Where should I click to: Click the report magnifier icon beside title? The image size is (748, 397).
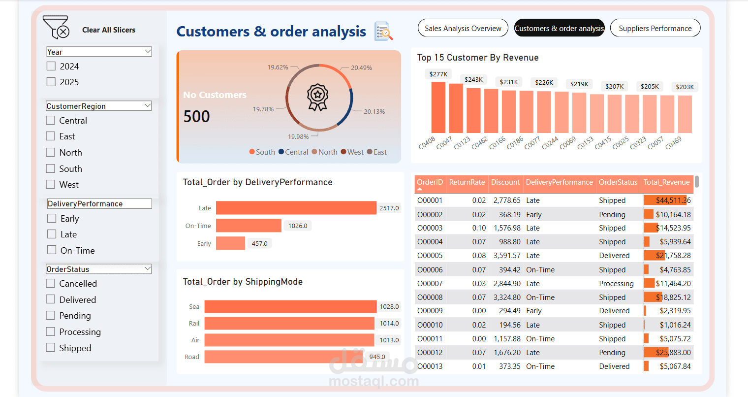[x=383, y=31]
